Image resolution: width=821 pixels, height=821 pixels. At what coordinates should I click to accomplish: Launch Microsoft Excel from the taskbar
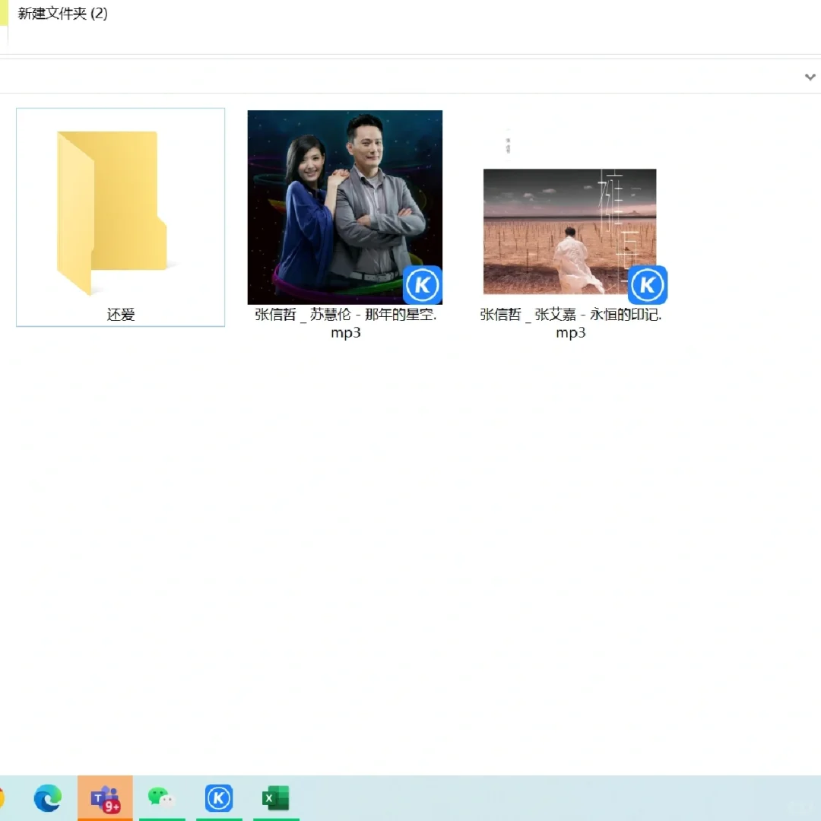(275, 798)
